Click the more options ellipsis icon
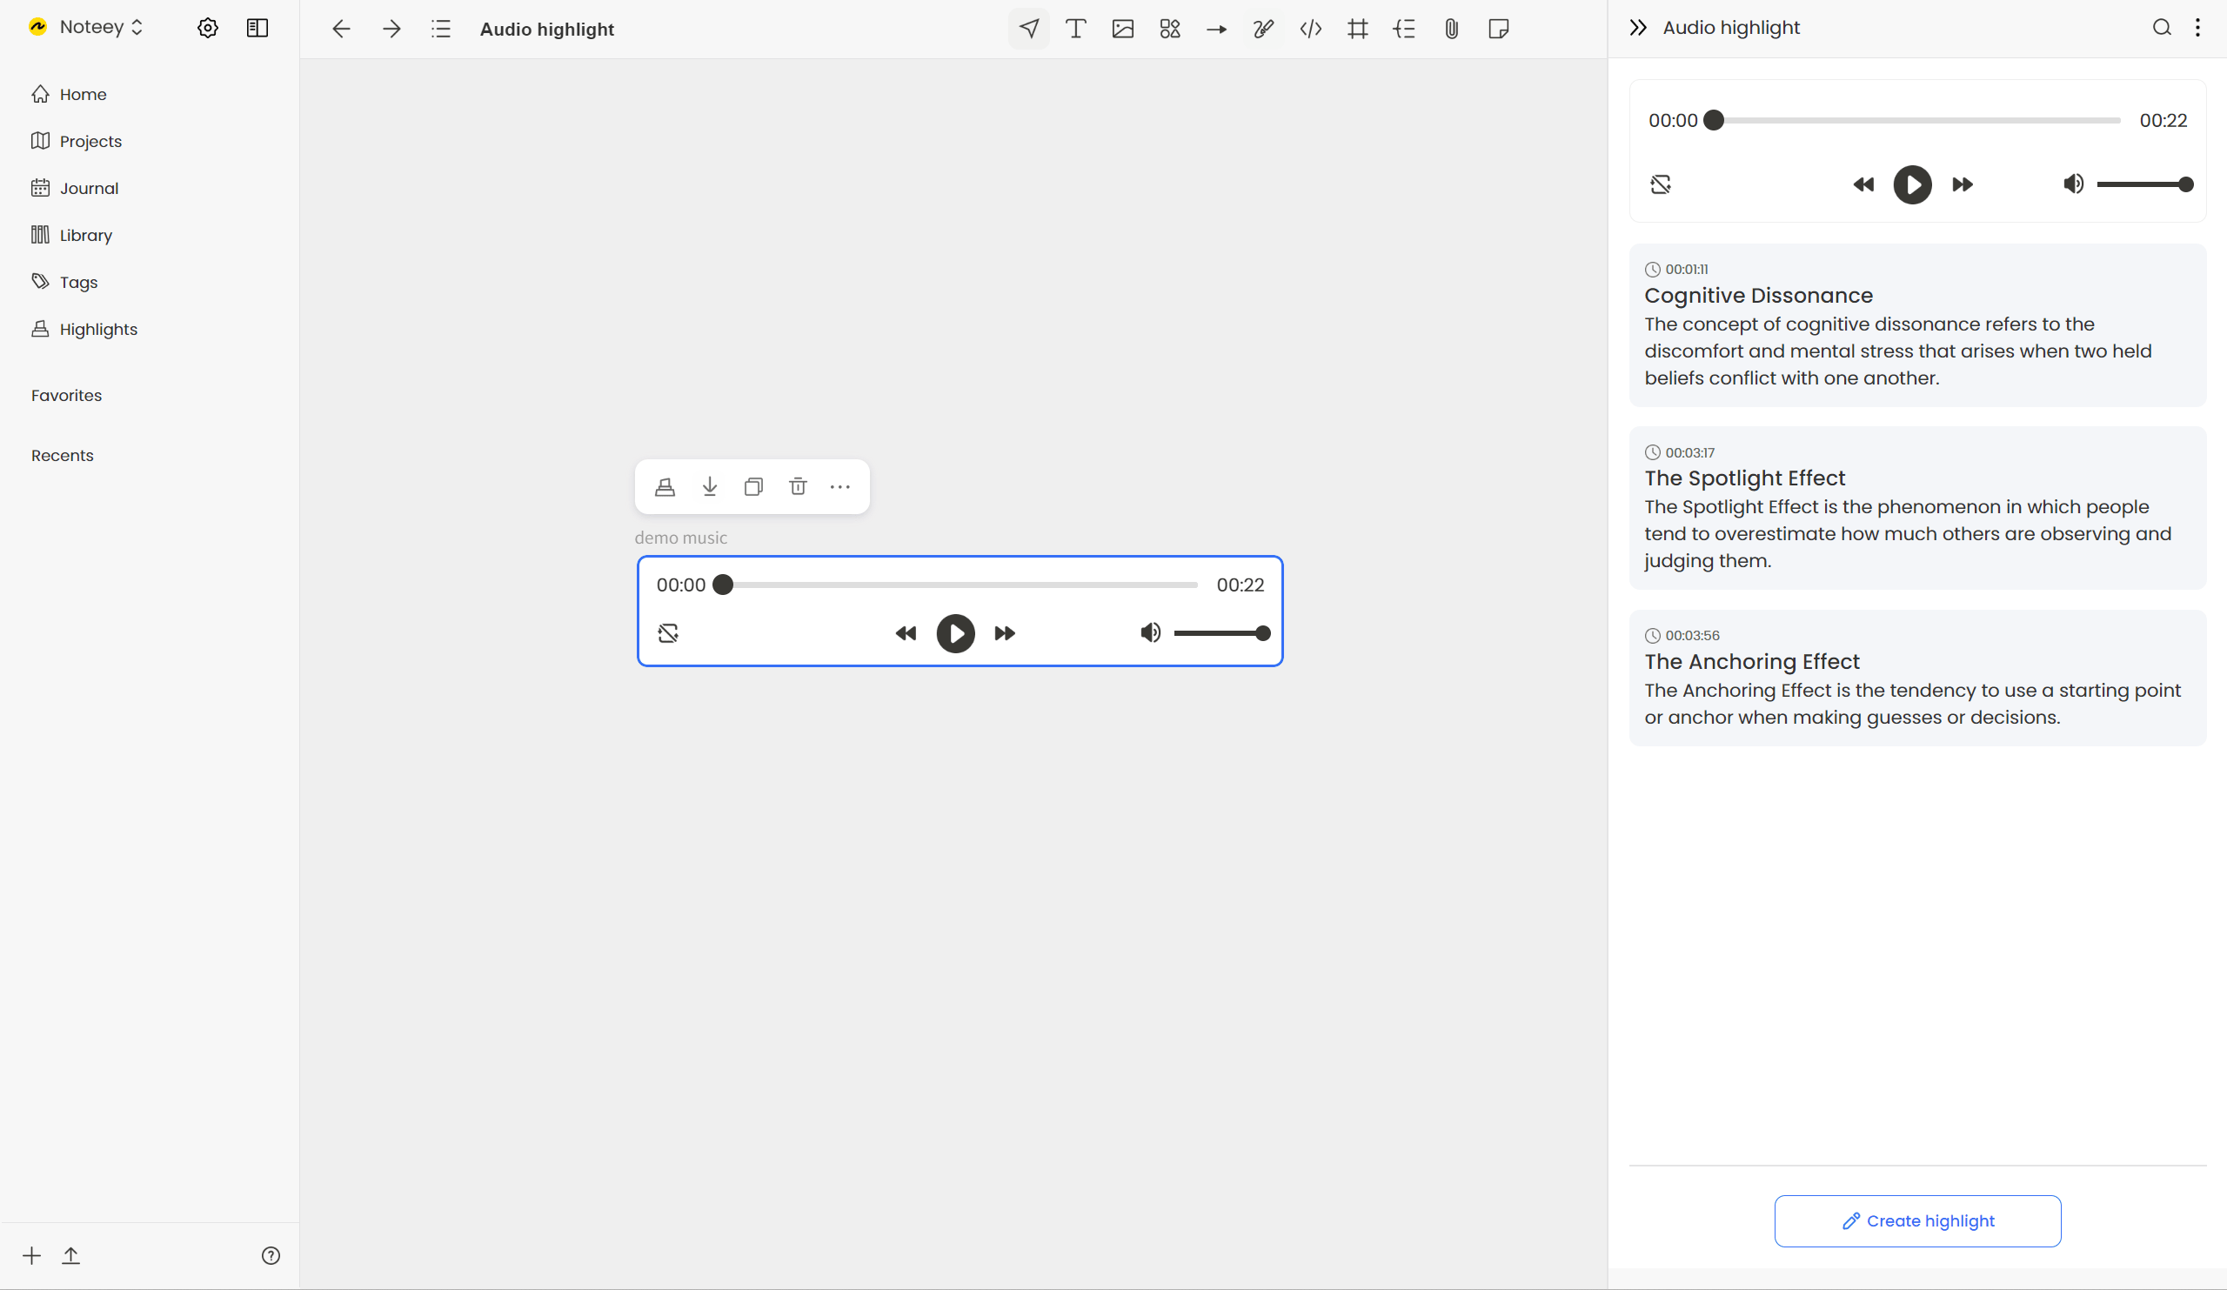Image resolution: width=2227 pixels, height=1290 pixels. (x=840, y=485)
